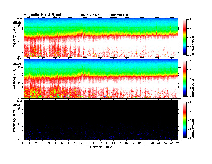Click the dD/dt panel label

(x=17, y=64)
